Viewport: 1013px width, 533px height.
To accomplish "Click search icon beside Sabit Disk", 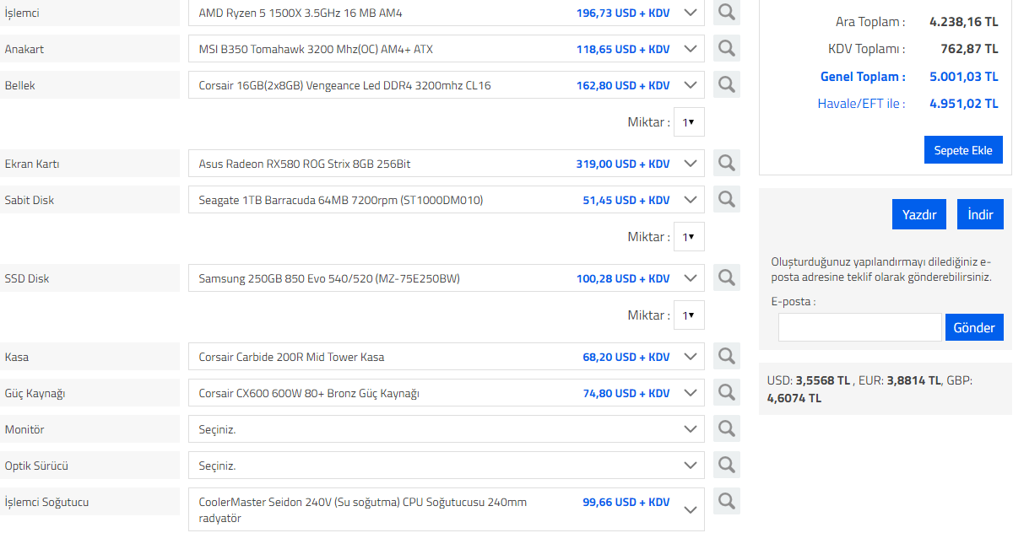I will pos(726,200).
